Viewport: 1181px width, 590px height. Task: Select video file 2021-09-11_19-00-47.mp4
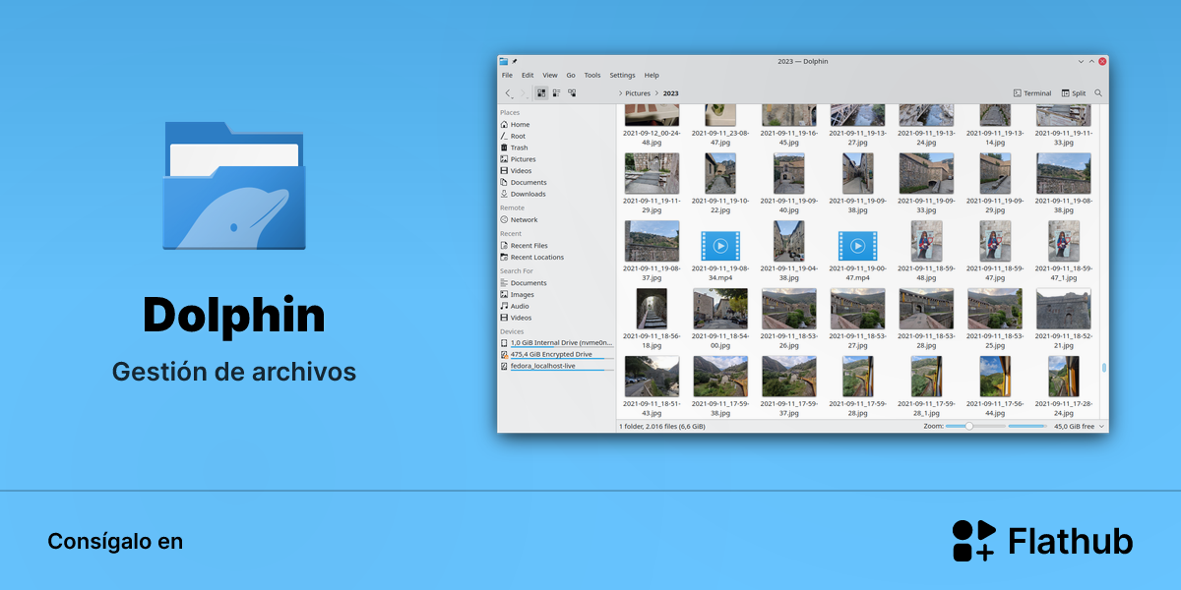858,254
